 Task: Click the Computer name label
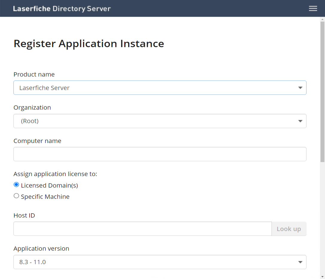click(37, 141)
